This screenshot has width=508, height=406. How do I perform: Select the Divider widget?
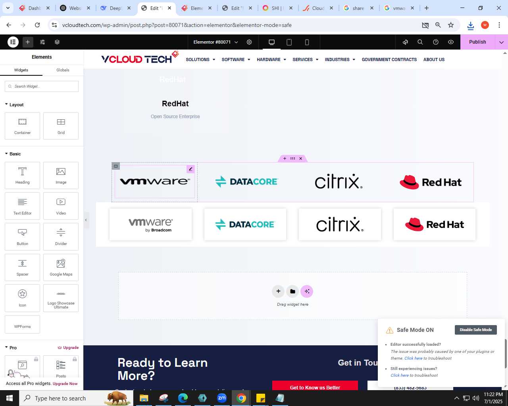coord(61,237)
